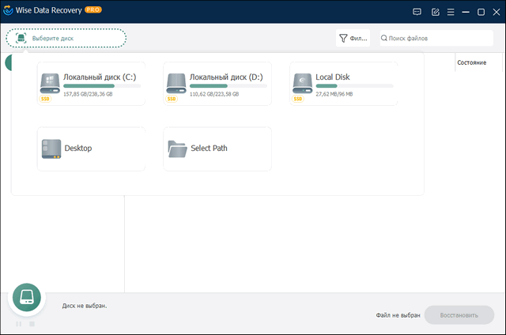
Task: Choose the 'Select Path' option
Action: tap(217, 149)
